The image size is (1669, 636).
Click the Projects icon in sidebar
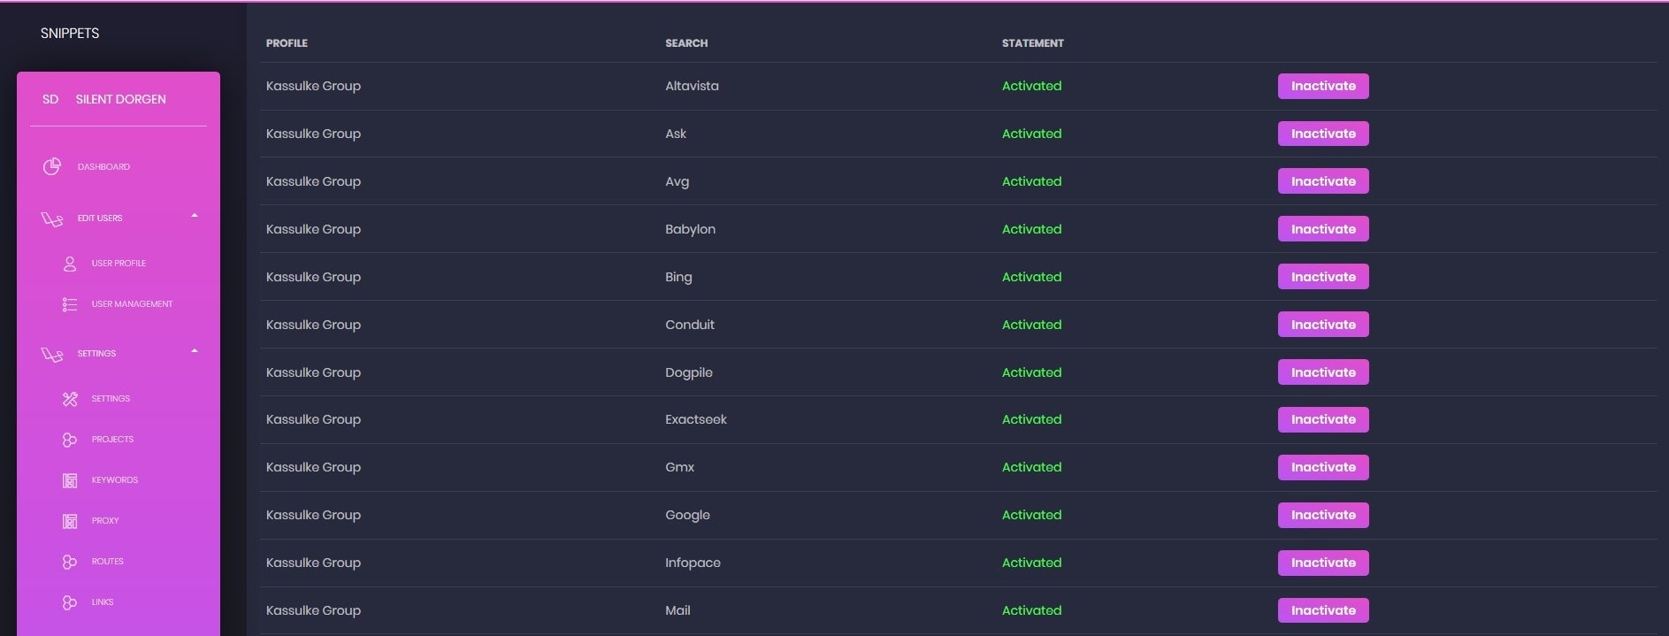click(x=70, y=440)
